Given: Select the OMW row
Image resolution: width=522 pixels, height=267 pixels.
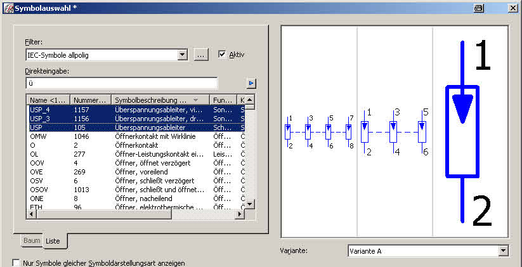Looking at the screenshot, I should click(136, 136).
